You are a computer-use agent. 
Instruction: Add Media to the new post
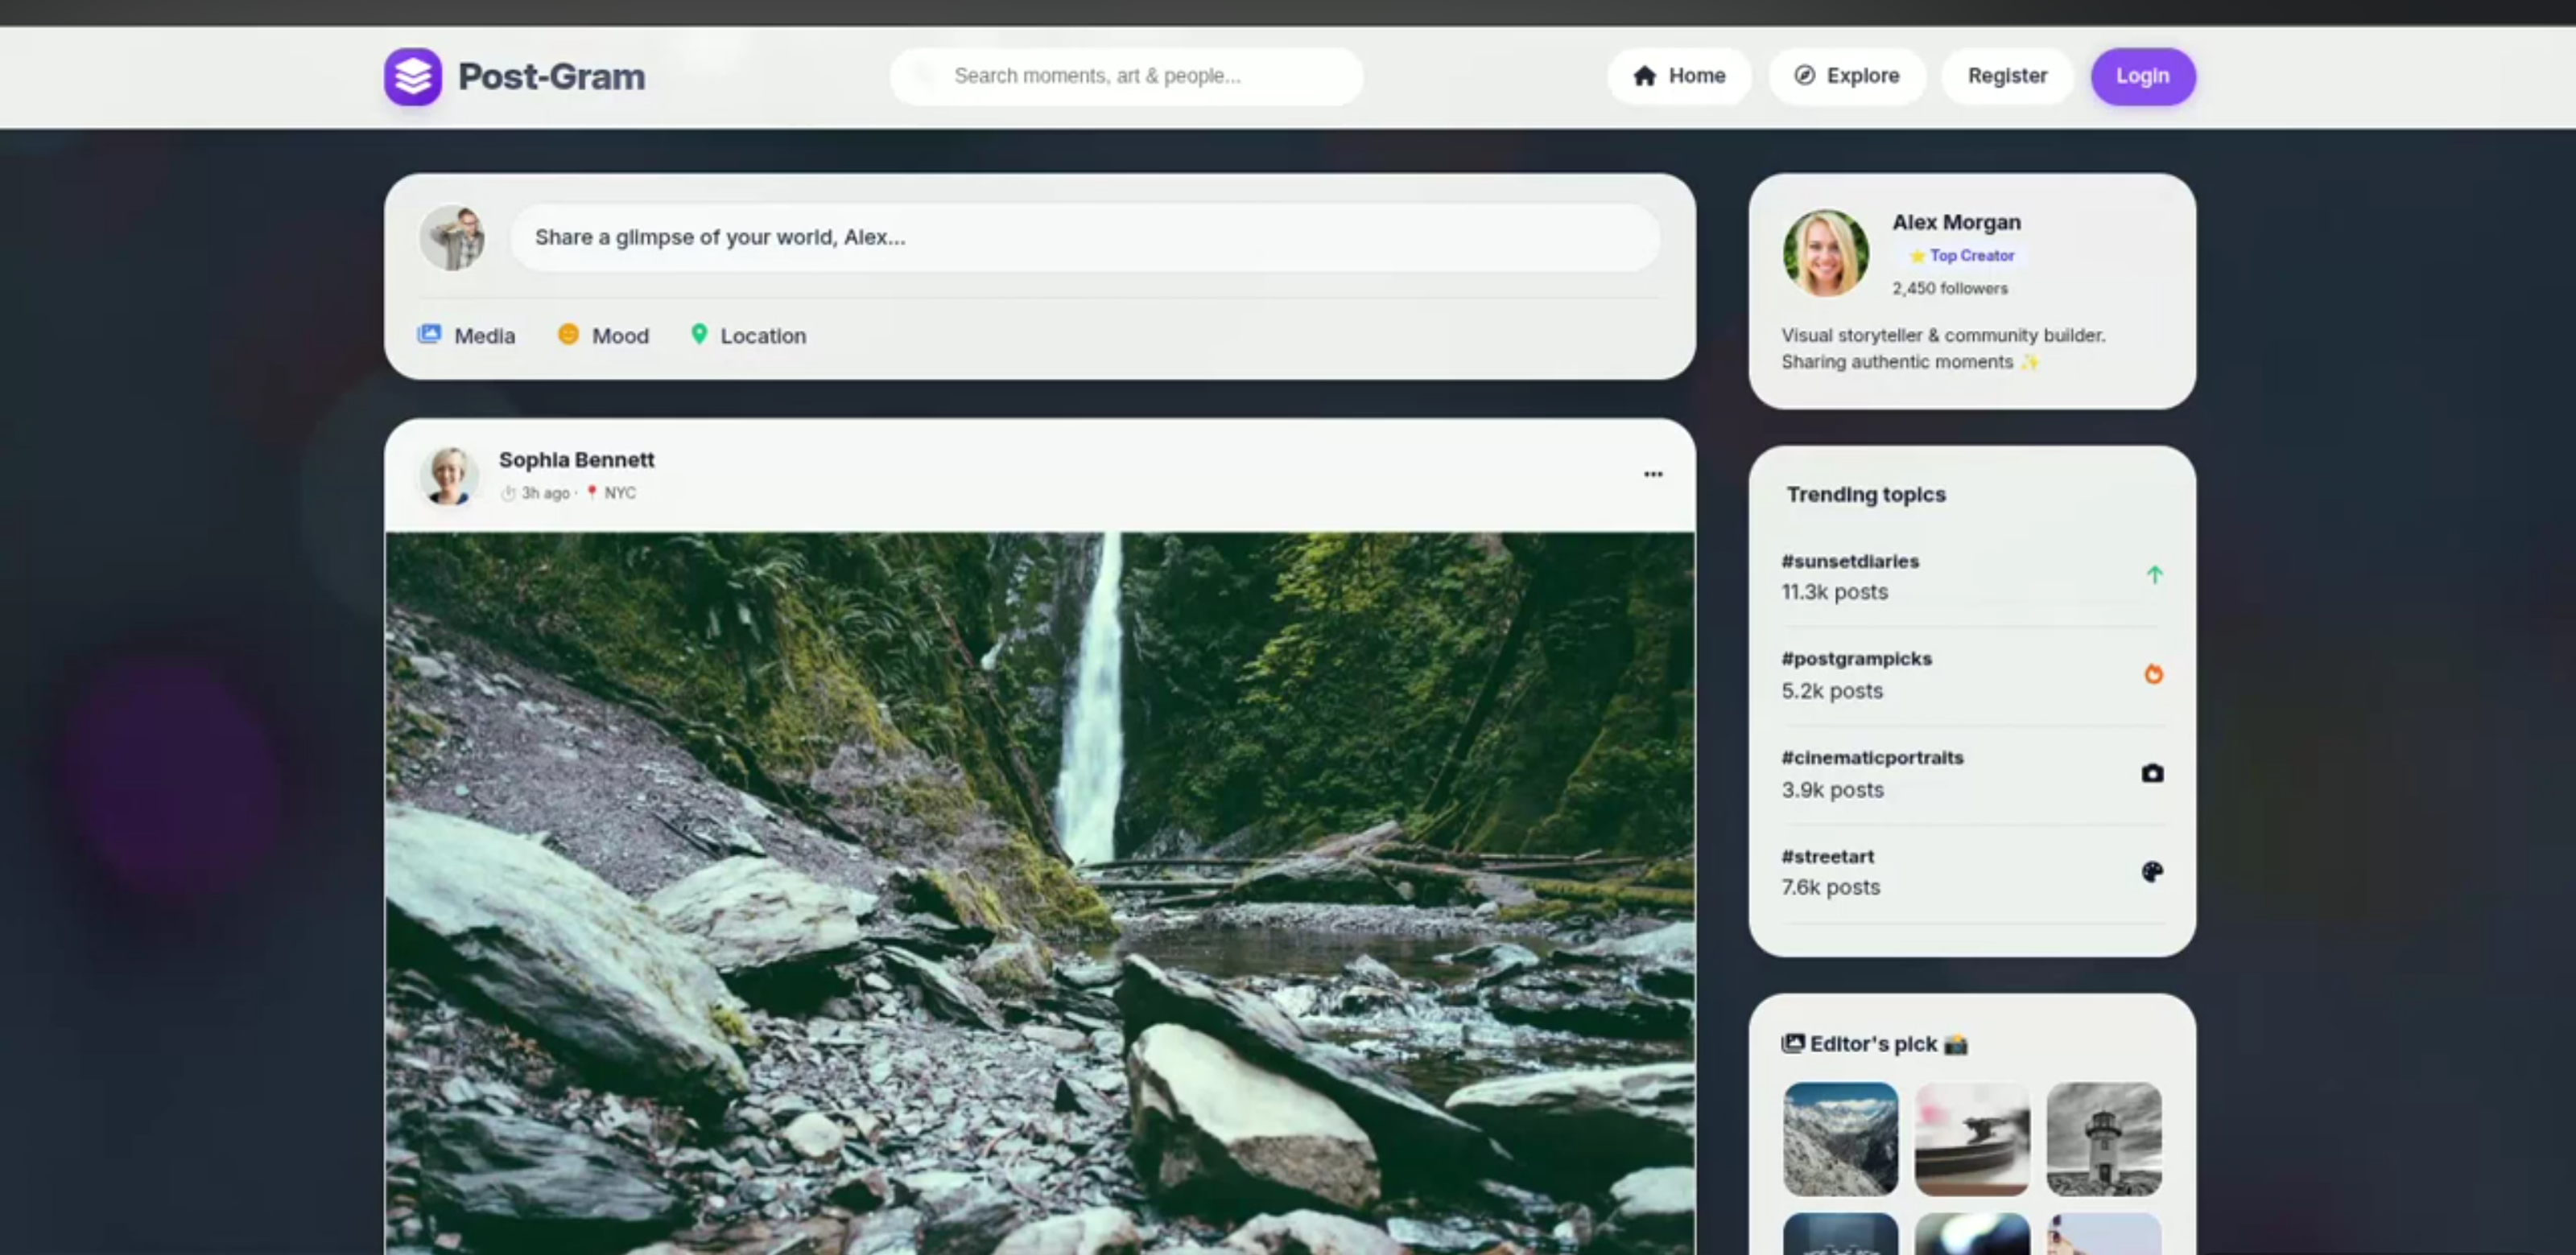[x=466, y=335]
